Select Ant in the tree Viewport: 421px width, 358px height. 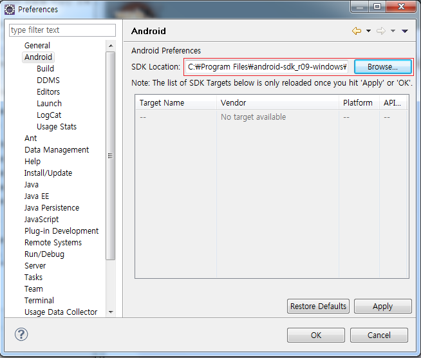[x=31, y=138]
